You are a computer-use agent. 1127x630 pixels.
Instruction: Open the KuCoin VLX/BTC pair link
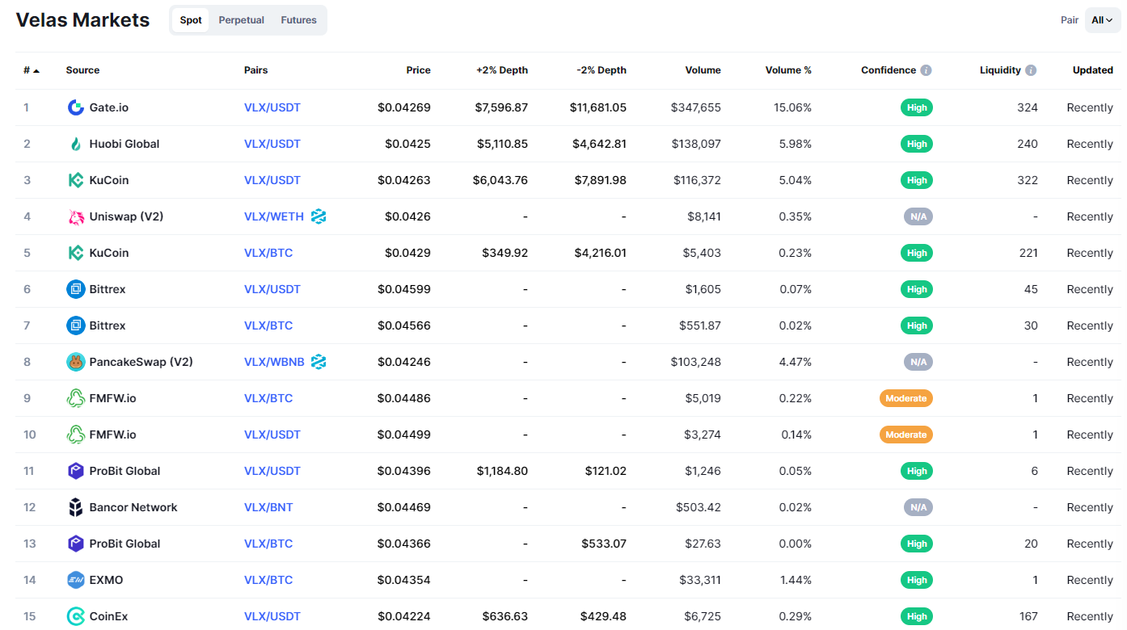pos(268,253)
